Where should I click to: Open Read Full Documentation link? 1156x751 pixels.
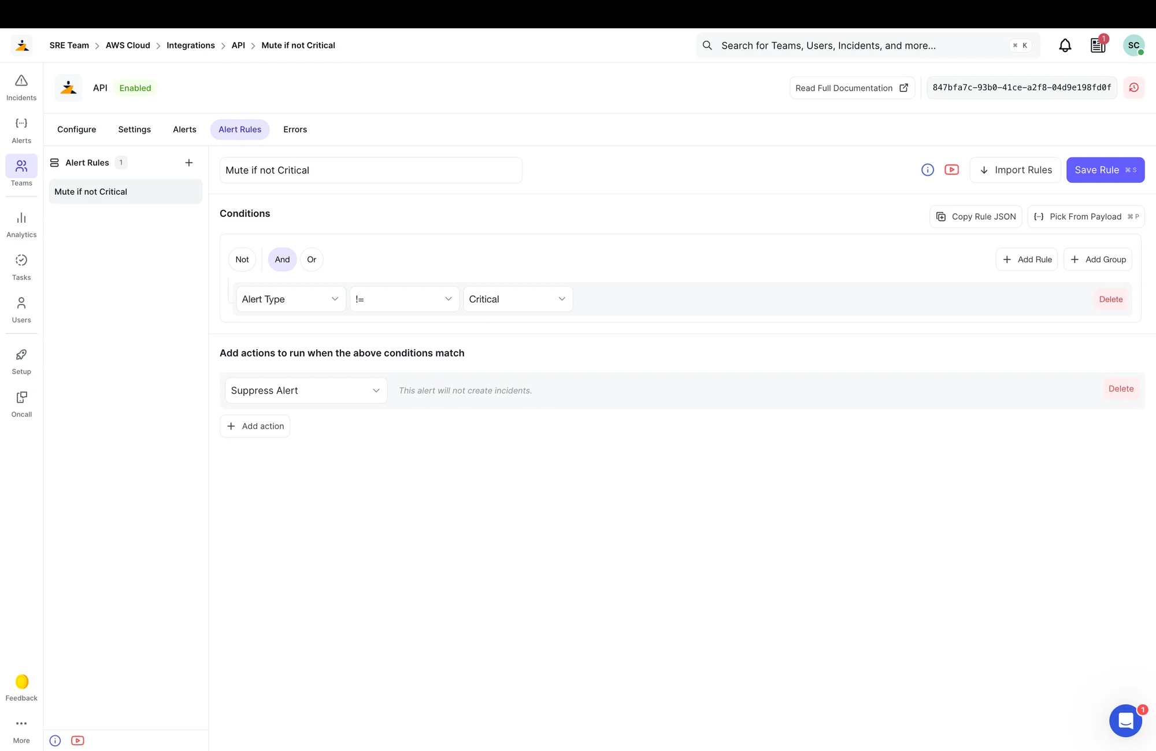coord(852,88)
